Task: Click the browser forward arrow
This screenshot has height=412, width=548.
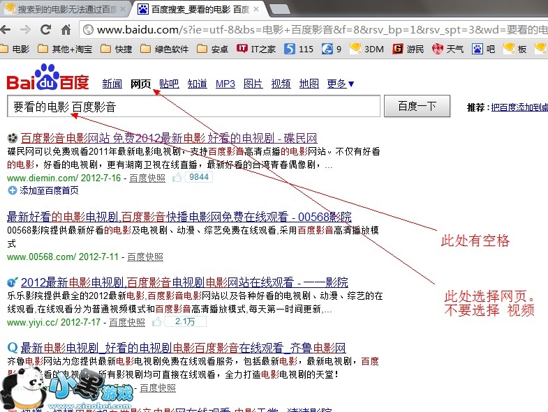Action: [x=25, y=30]
